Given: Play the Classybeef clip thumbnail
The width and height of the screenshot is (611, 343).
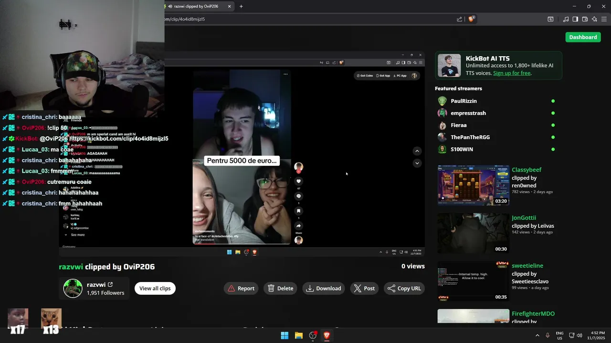Looking at the screenshot, I should pyautogui.click(x=474, y=185).
